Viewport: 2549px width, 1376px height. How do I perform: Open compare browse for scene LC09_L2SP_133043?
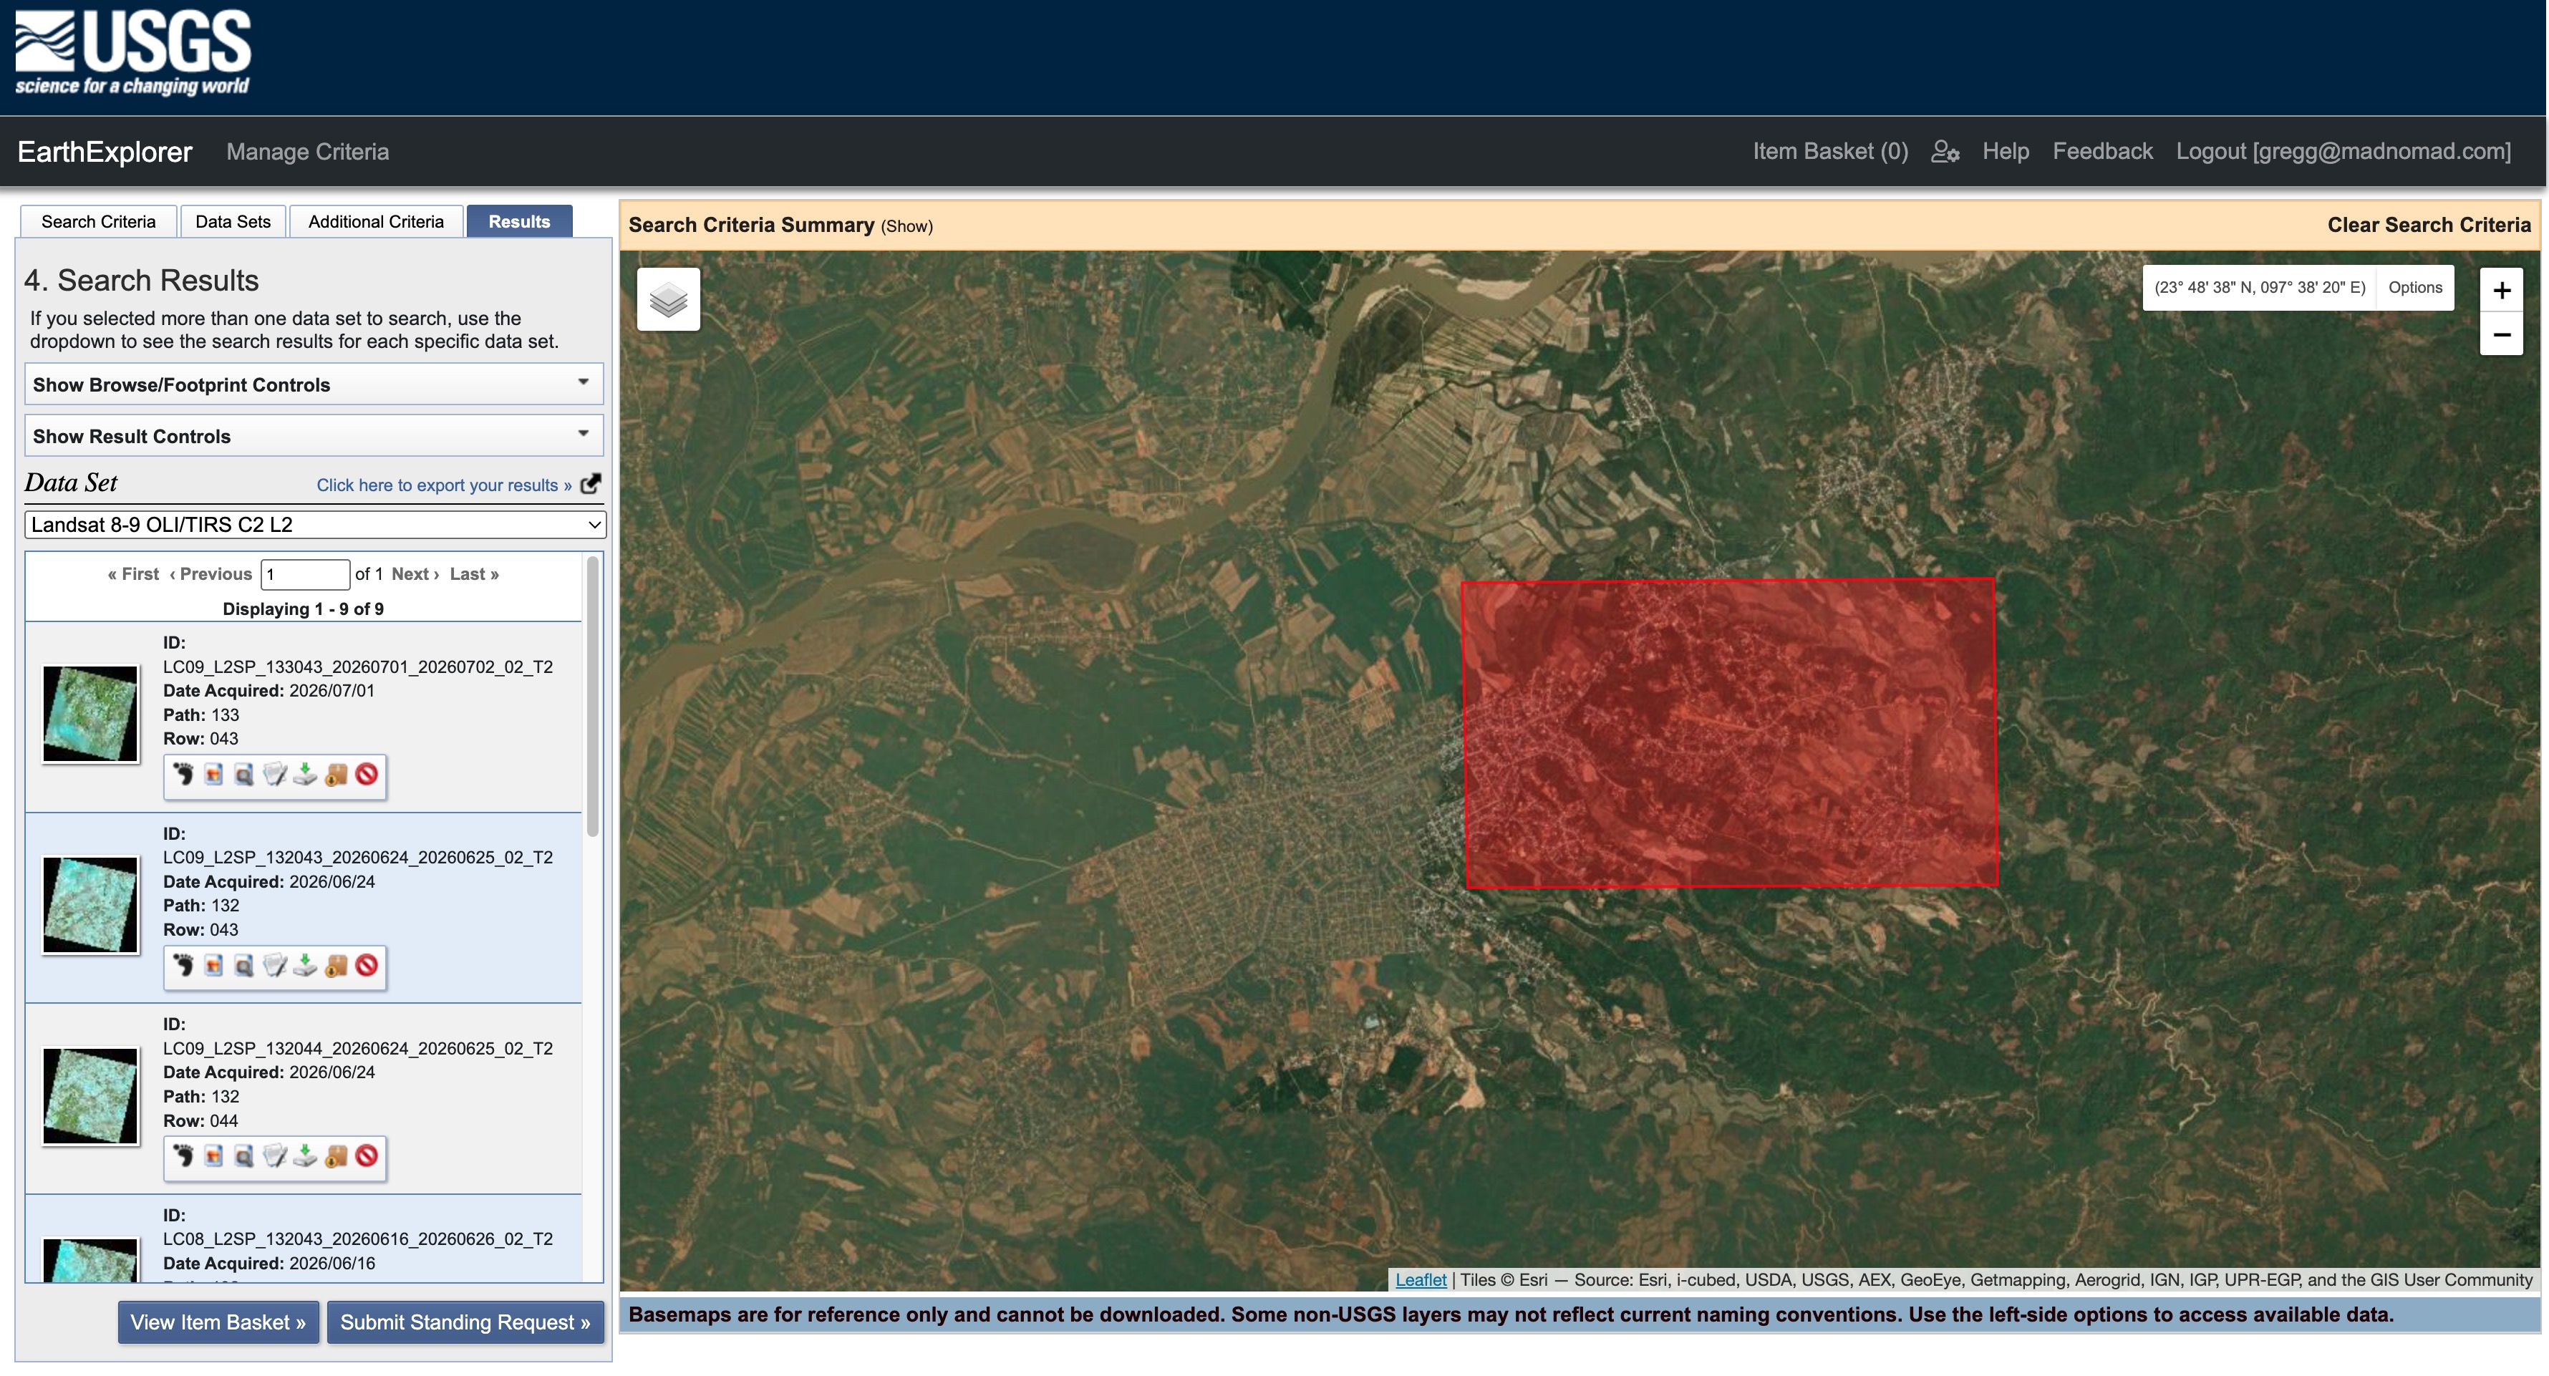[x=244, y=775]
